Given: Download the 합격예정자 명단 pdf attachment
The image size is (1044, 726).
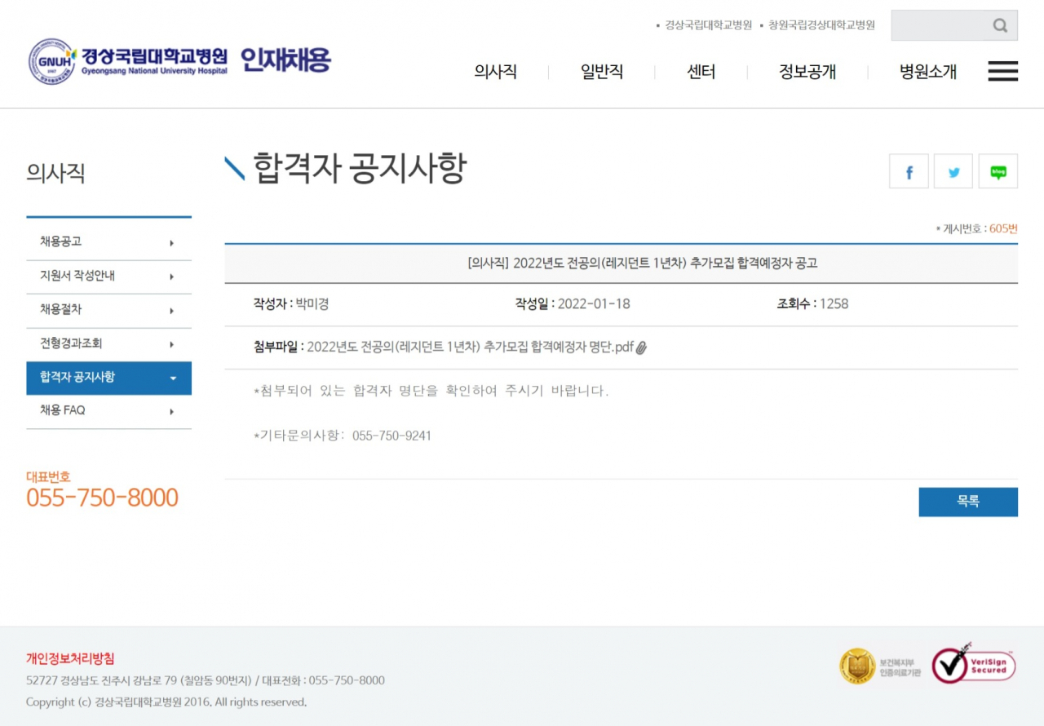Looking at the screenshot, I should click(470, 348).
